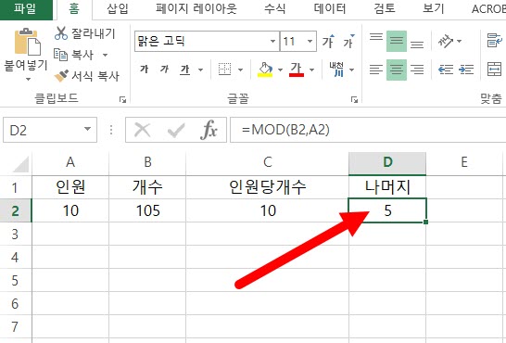Image resolution: width=506 pixels, height=343 pixels.
Task: Select column C header
Action: pos(267,162)
